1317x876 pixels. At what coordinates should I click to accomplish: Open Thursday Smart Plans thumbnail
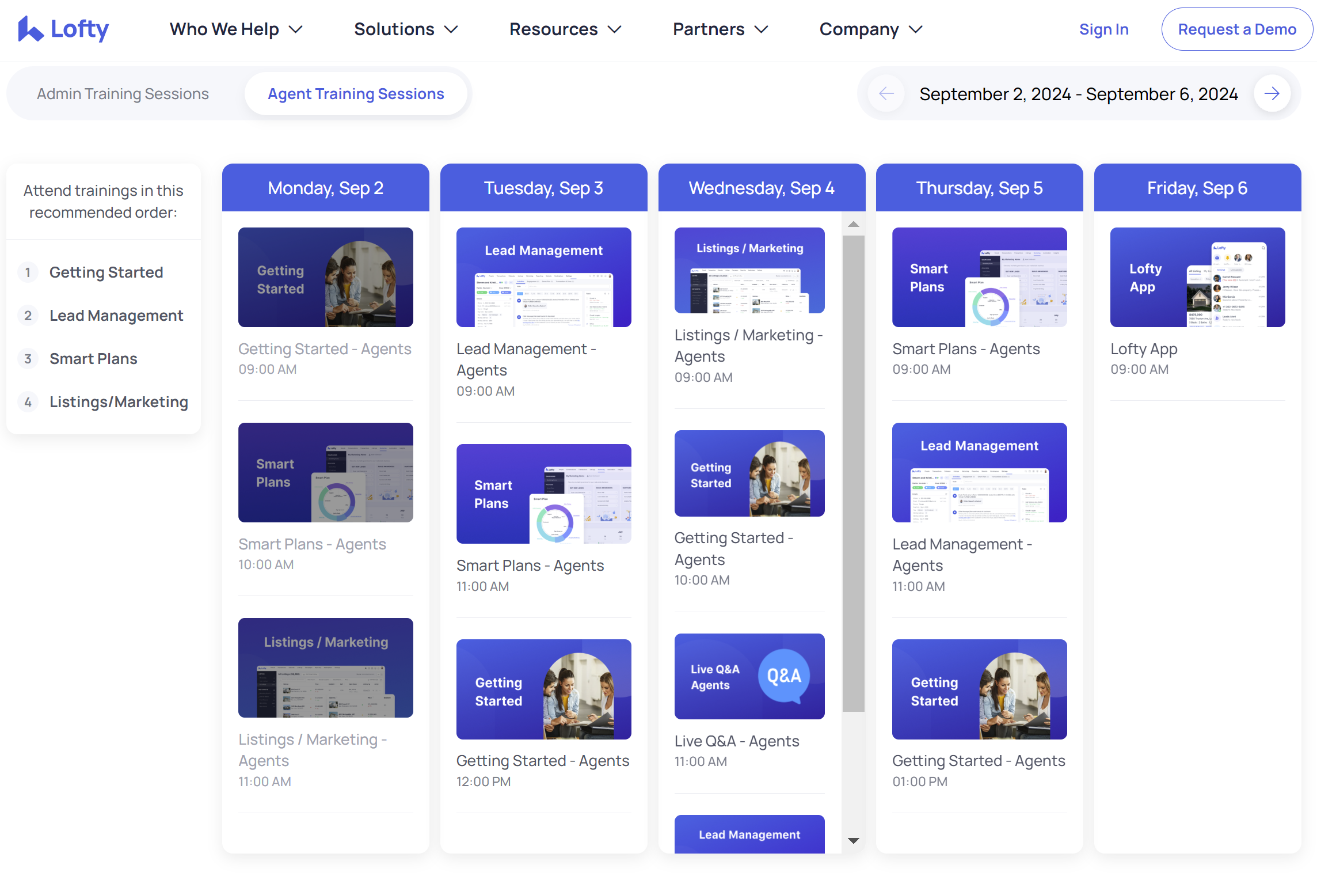point(980,277)
